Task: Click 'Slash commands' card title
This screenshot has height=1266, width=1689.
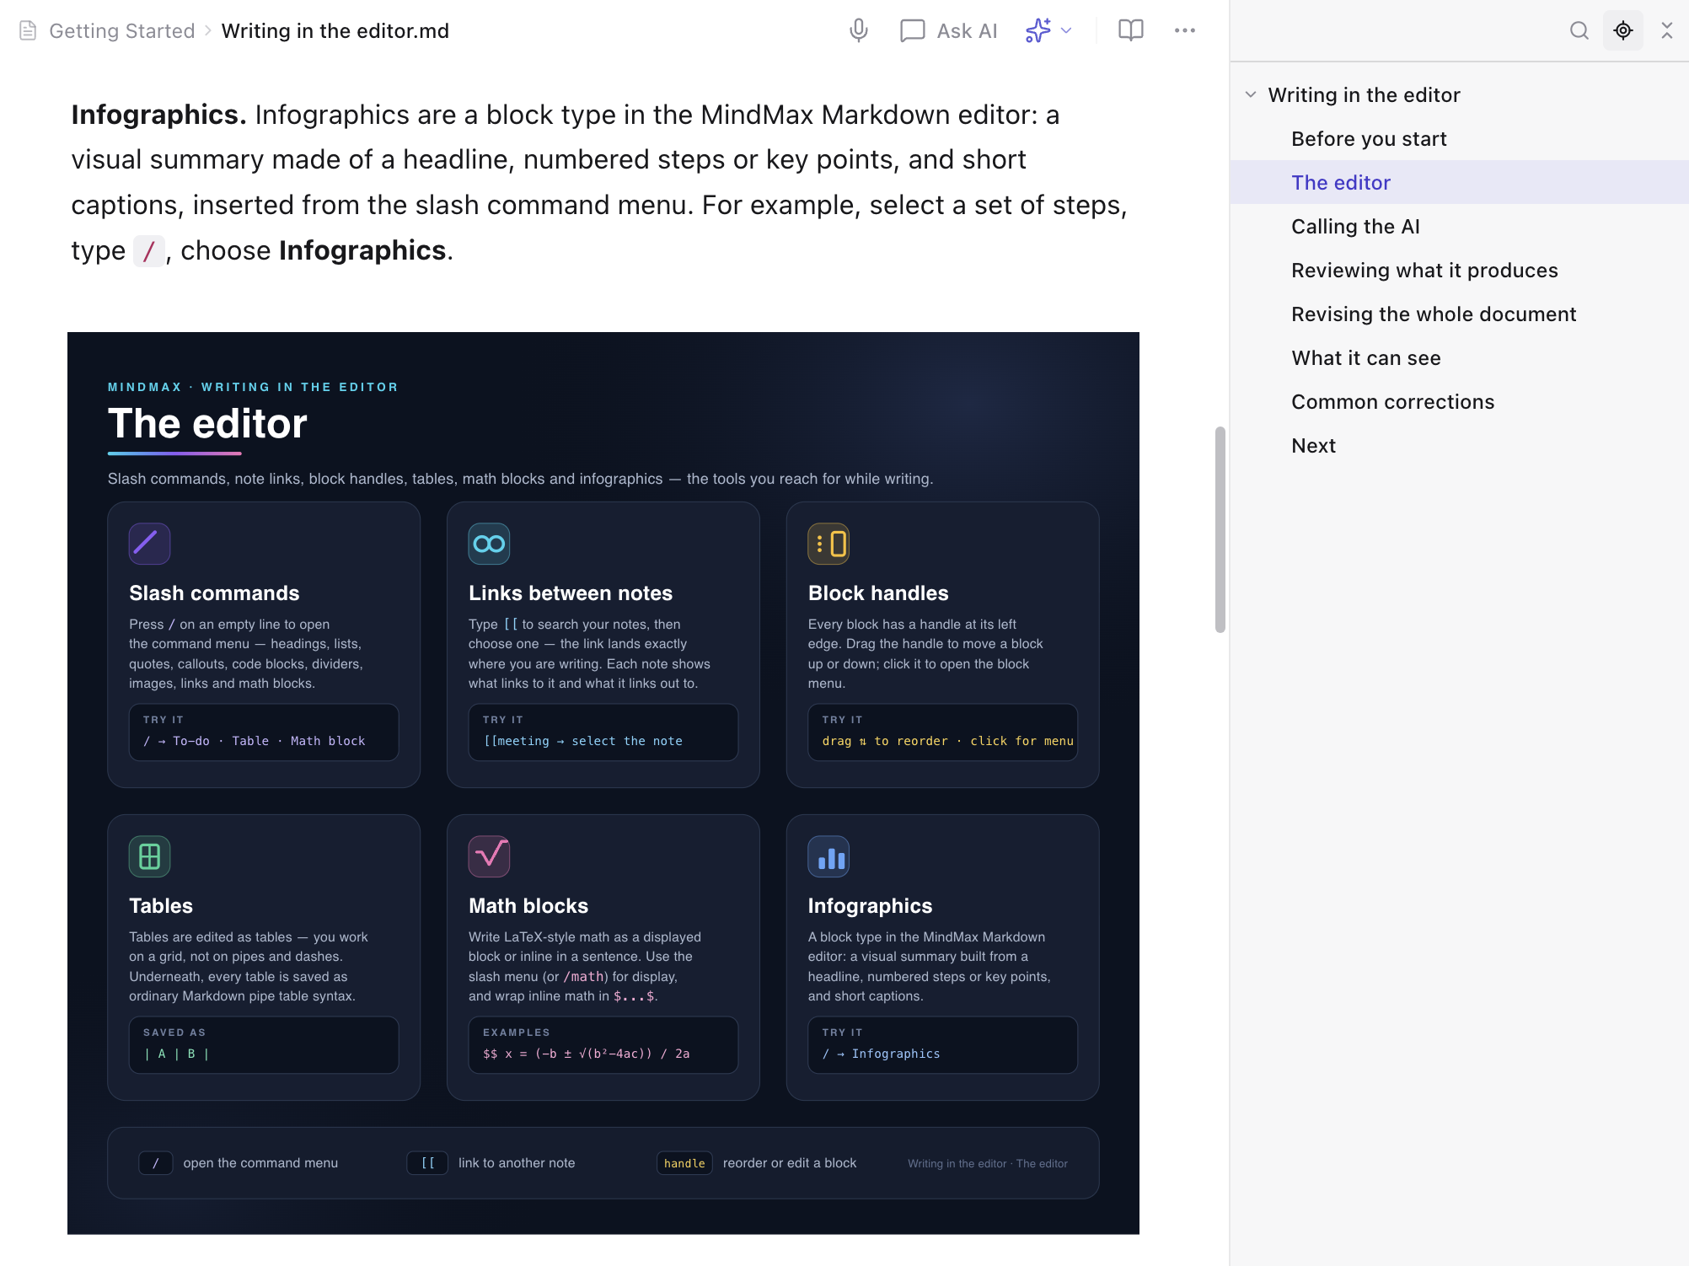Action: pyautogui.click(x=214, y=593)
